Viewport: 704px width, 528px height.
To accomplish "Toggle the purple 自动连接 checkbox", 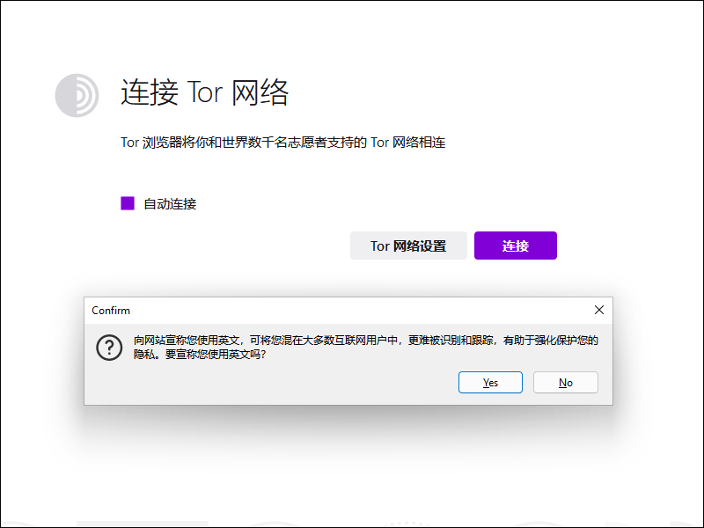I will pos(128,203).
